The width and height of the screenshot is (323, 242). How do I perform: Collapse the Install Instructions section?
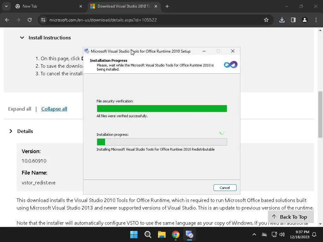pos(22,38)
